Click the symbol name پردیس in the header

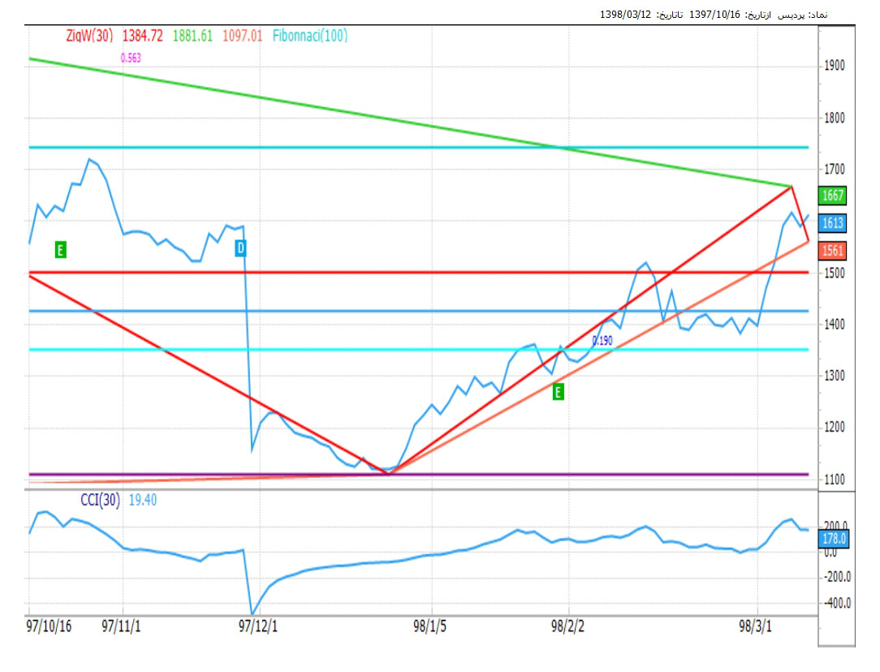(x=791, y=15)
